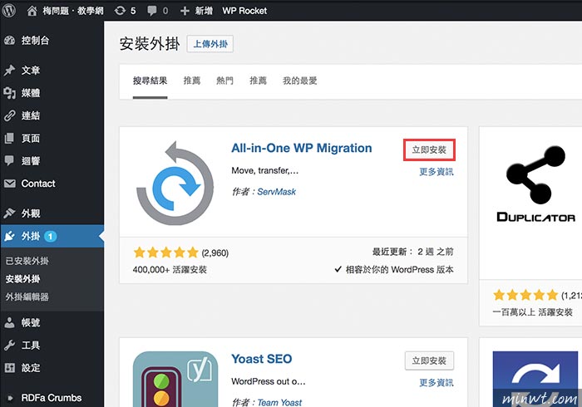Open the 已安裝外掛 submenu item
Image resolution: width=582 pixels, height=407 pixels.
click(27, 261)
